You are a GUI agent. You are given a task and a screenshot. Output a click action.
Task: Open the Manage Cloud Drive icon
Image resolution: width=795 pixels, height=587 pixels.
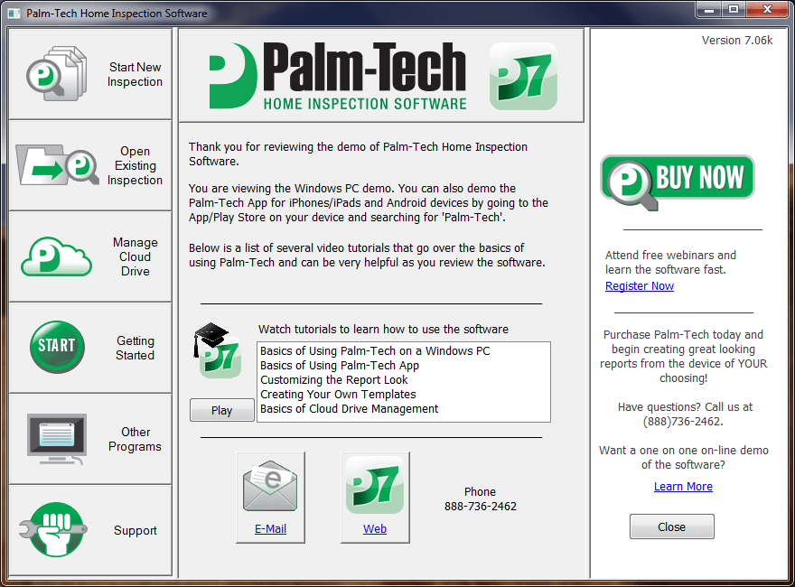coord(56,256)
